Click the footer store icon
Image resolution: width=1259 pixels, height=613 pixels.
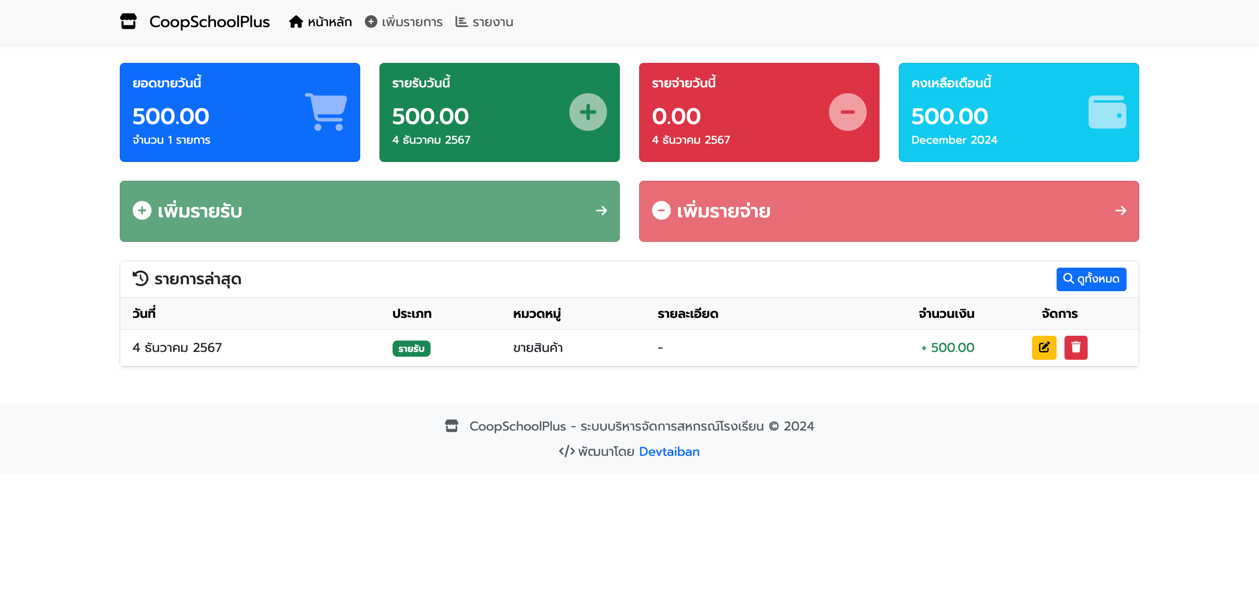pyautogui.click(x=451, y=426)
